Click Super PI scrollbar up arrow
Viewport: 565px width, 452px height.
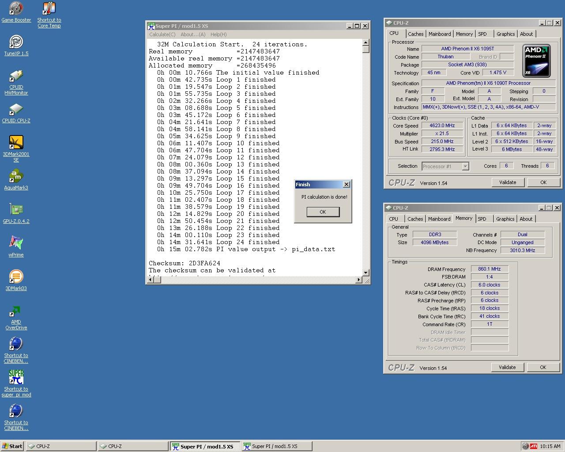click(365, 42)
